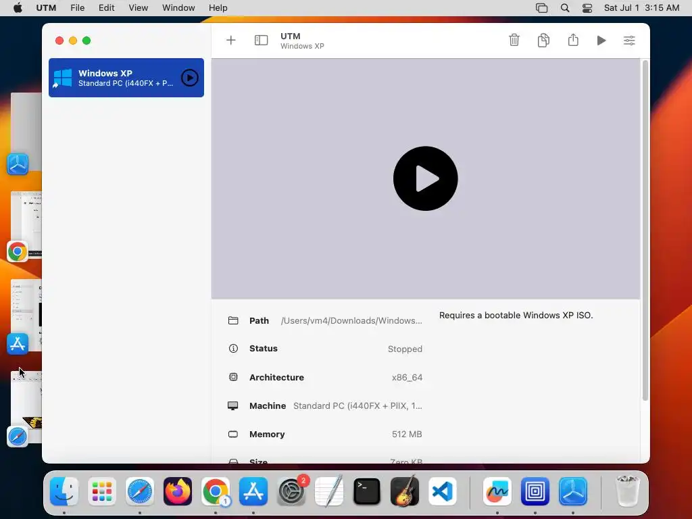The height and width of the screenshot is (519, 692).
Task: Click the monitor icon beside Machine
Action: [232, 405]
